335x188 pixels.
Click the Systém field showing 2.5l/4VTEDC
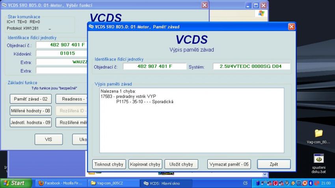[x=251, y=66]
